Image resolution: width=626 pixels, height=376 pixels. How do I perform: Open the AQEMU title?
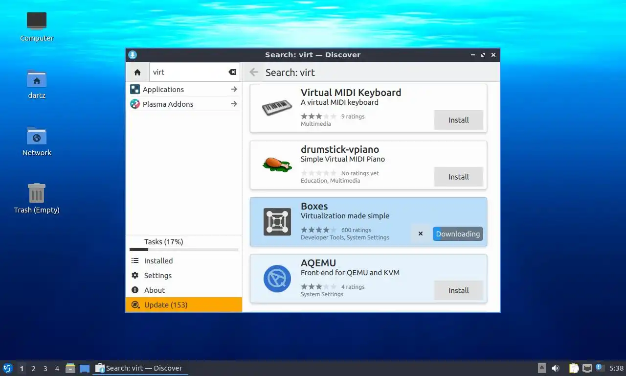point(318,263)
